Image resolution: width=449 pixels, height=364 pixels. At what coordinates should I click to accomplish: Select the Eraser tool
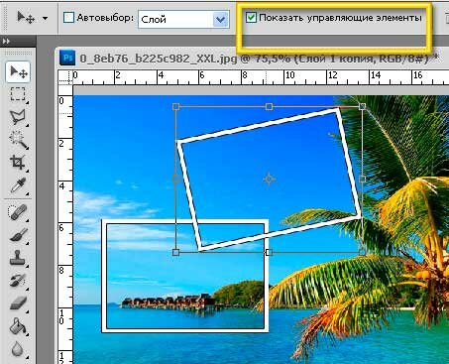click(x=18, y=303)
